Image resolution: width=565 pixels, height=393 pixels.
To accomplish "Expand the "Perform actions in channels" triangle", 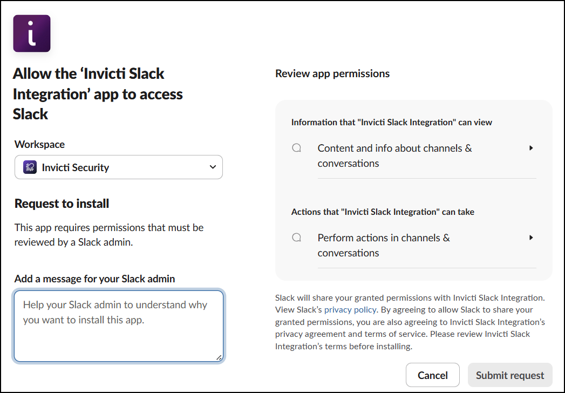I will (531, 238).
